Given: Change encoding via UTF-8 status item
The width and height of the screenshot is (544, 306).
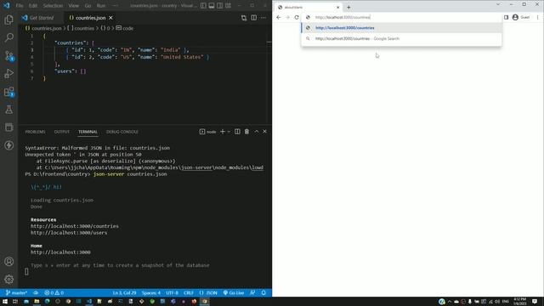Looking at the screenshot, I should 172,292.
